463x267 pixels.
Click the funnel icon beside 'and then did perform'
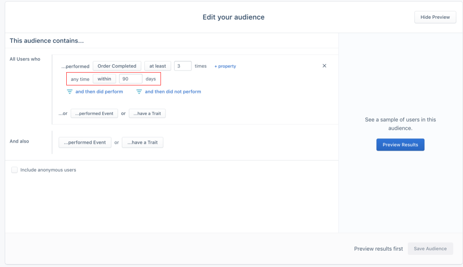pyautogui.click(x=70, y=92)
